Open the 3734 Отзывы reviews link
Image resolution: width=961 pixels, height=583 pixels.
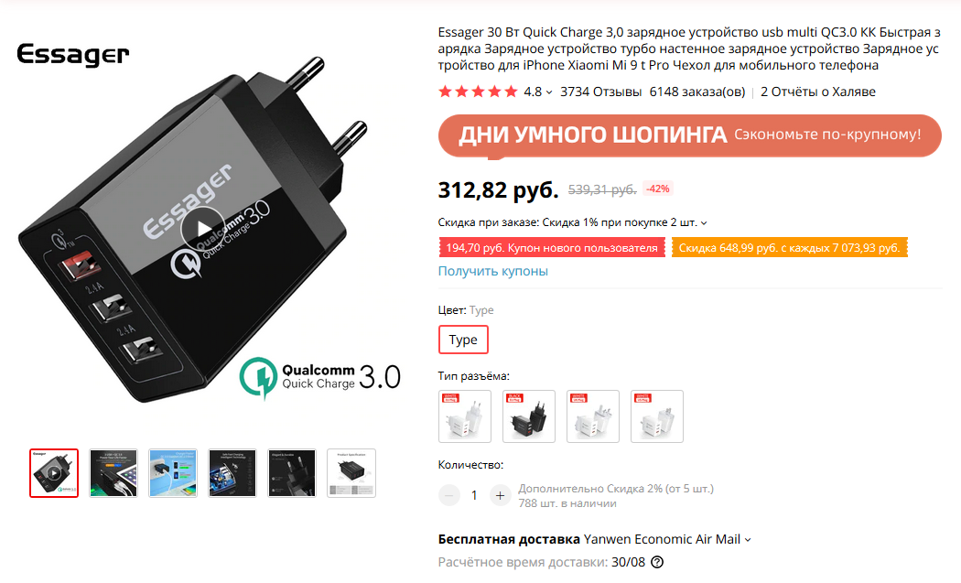pyautogui.click(x=600, y=92)
